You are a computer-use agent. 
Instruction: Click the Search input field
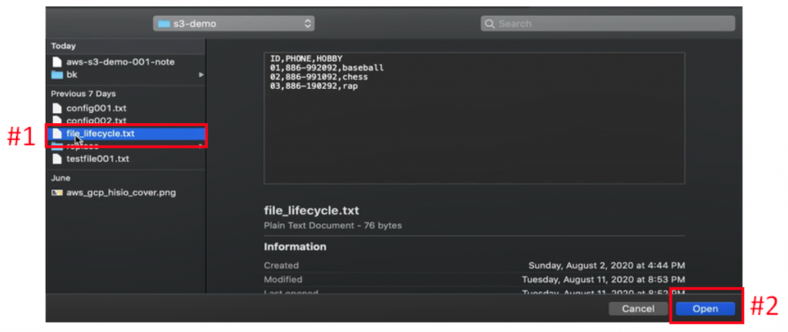click(608, 24)
